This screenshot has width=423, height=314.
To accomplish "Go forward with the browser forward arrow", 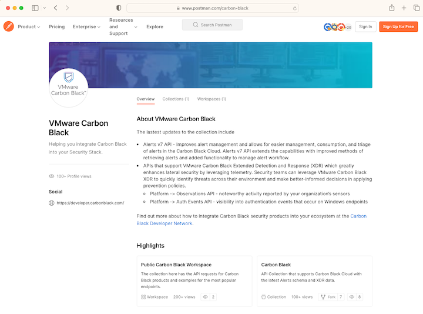I will click(67, 8).
